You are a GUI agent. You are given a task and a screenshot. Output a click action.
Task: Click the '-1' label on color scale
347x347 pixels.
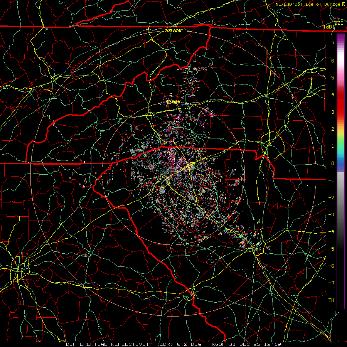pos(331,180)
